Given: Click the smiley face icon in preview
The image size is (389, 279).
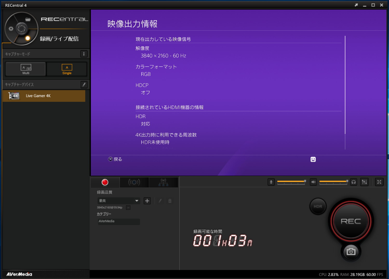Looking at the screenshot, I should [x=313, y=159].
